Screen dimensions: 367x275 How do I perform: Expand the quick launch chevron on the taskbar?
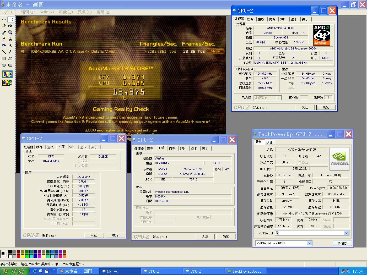coord(54,270)
